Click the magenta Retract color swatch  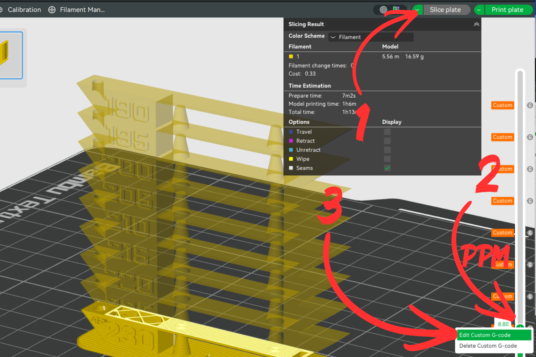291,141
